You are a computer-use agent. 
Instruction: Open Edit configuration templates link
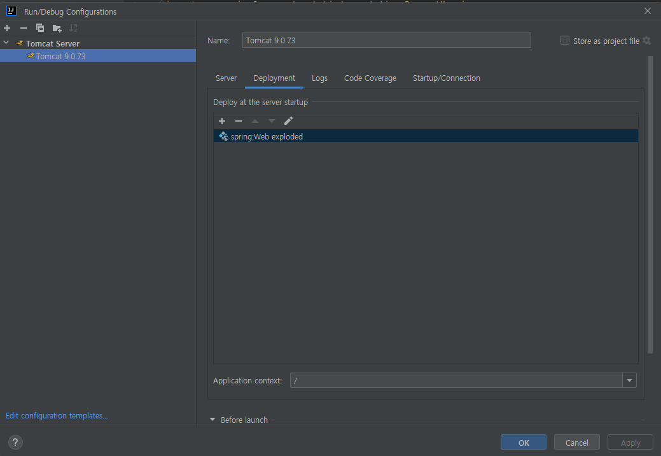coord(57,415)
